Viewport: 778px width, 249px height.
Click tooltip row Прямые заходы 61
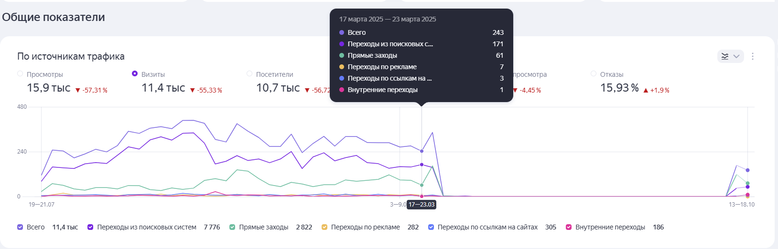click(421, 55)
